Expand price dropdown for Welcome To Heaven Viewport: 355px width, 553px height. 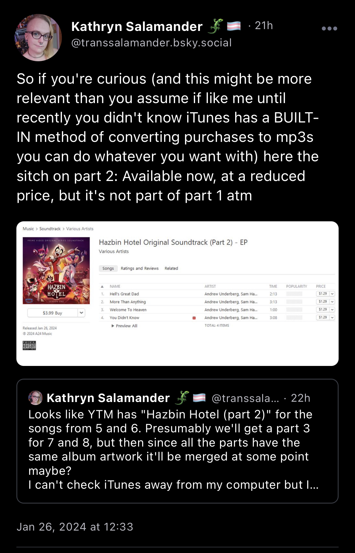(332, 310)
